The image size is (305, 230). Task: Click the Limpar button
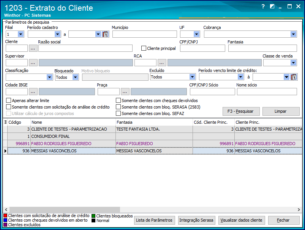281,111
